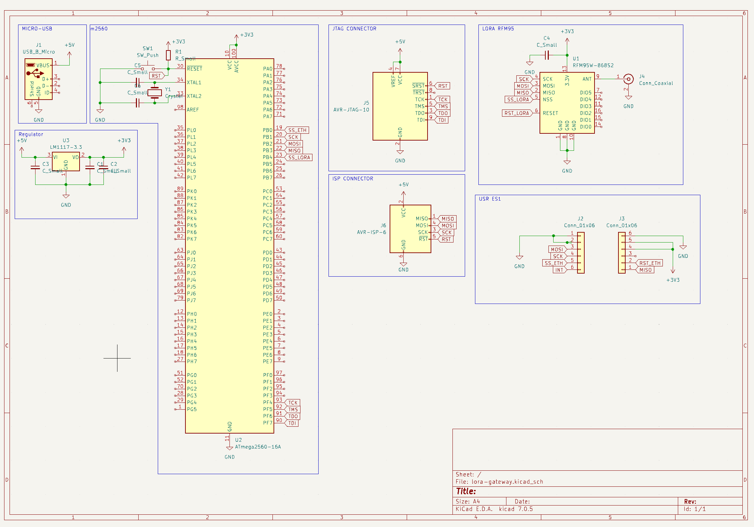
Task: Click the 'Rev:' field in the title block
Action: [690, 501]
